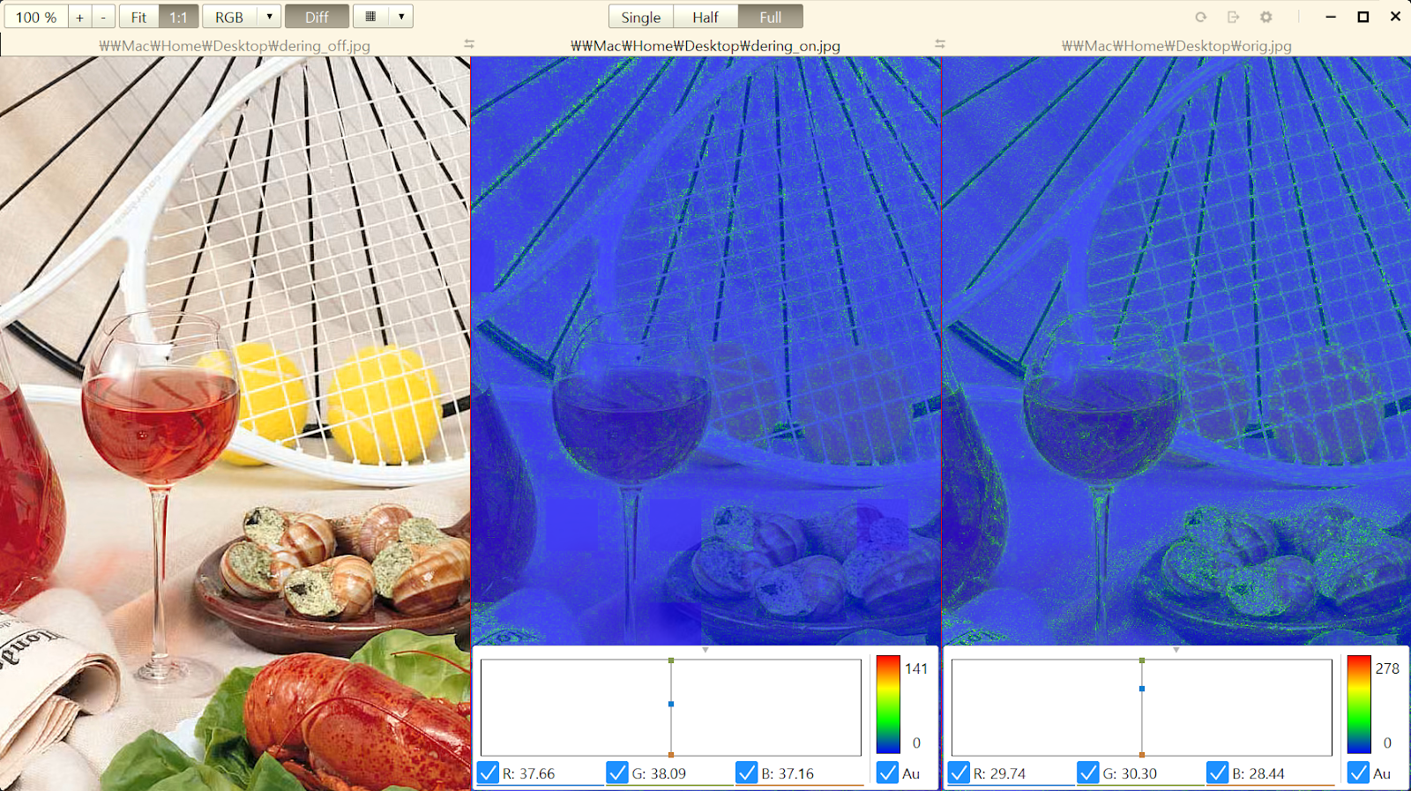Uncheck G: 30.30 channel checkbox
Viewport: 1411px width, 791px height.
coord(1088,773)
